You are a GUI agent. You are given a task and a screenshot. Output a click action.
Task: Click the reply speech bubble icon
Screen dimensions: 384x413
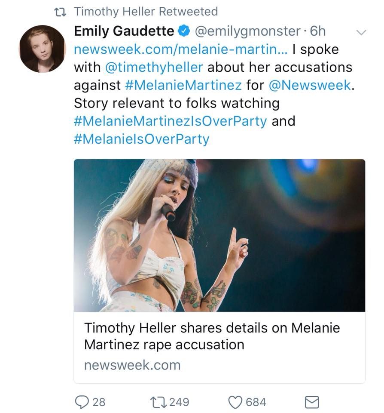(x=82, y=402)
